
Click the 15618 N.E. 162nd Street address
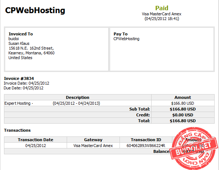(31, 48)
